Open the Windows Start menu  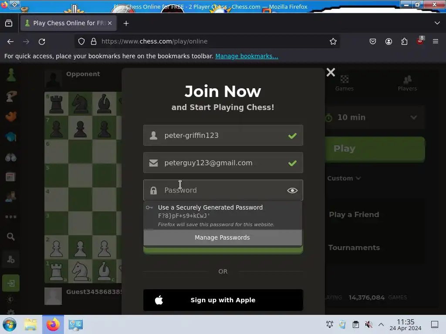coord(10,324)
